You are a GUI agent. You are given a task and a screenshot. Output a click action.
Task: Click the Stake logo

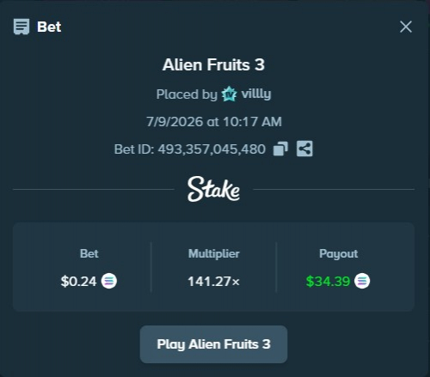[x=213, y=189]
